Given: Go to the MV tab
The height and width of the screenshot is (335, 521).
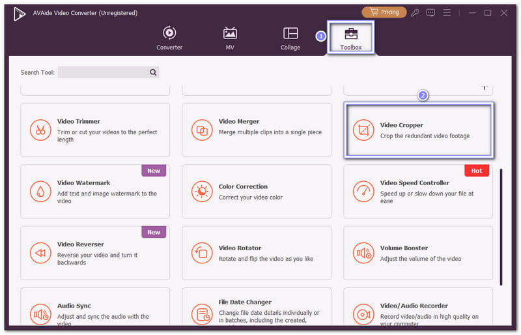Looking at the screenshot, I should point(230,38).
